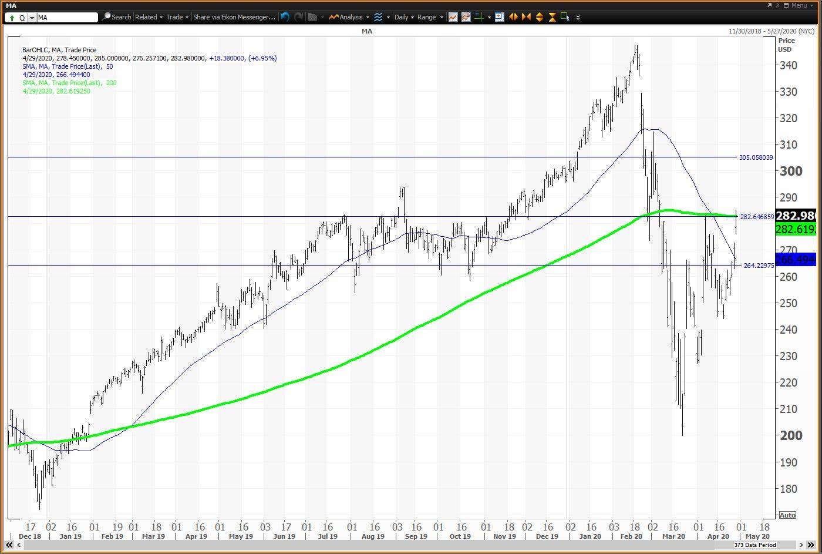Toggle the Auto scale button

(x=787, y=515)
